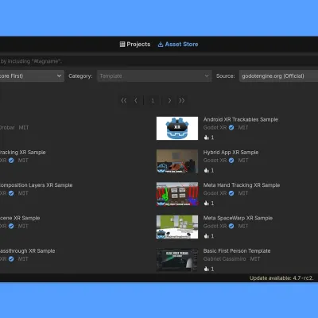Screen dimensions: 318x318
Task: Open Basic First Person Template thumbnail
Action: click(177, 260)
